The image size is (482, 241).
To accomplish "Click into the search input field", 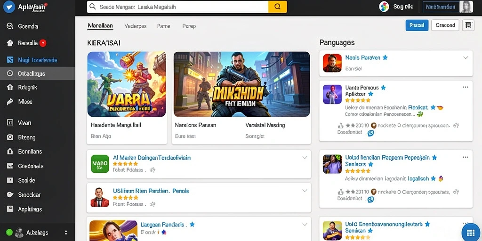I will pyautogui.click(x=177, y=7).
